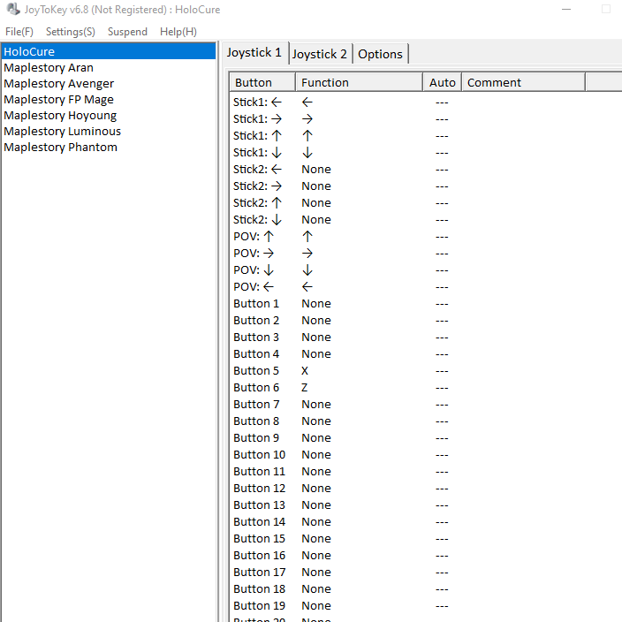
Task: Select the Button 5 row
Action: point(424,370)
